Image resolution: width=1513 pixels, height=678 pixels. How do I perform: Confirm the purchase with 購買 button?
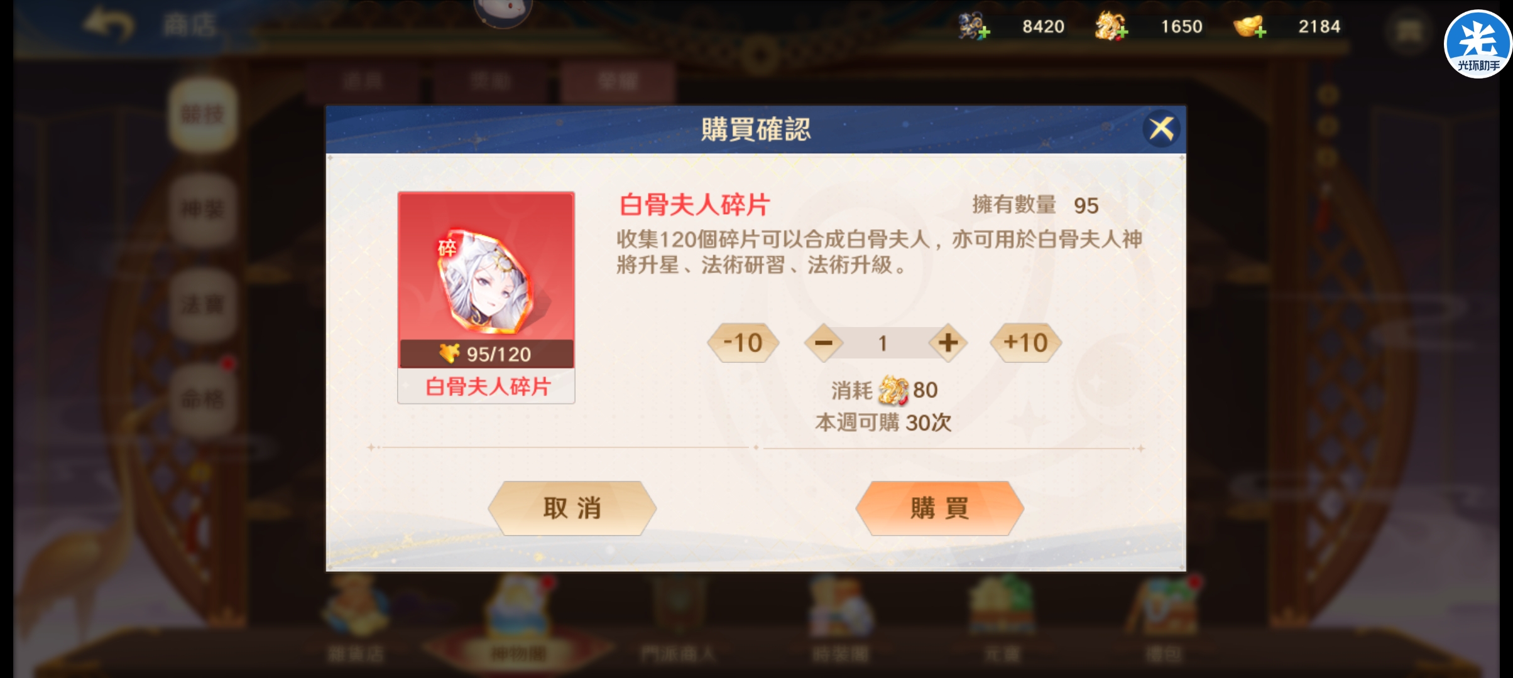click(940, 508)
